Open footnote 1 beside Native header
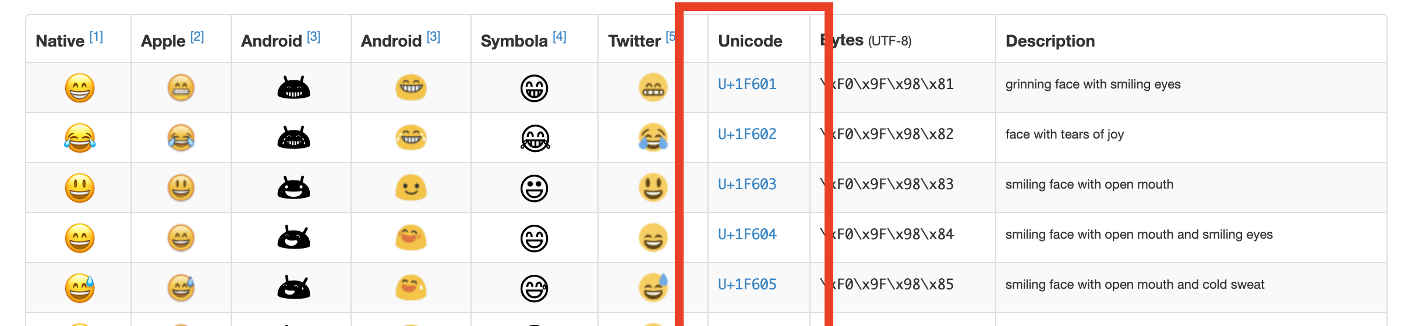 [x=96, y=37]
